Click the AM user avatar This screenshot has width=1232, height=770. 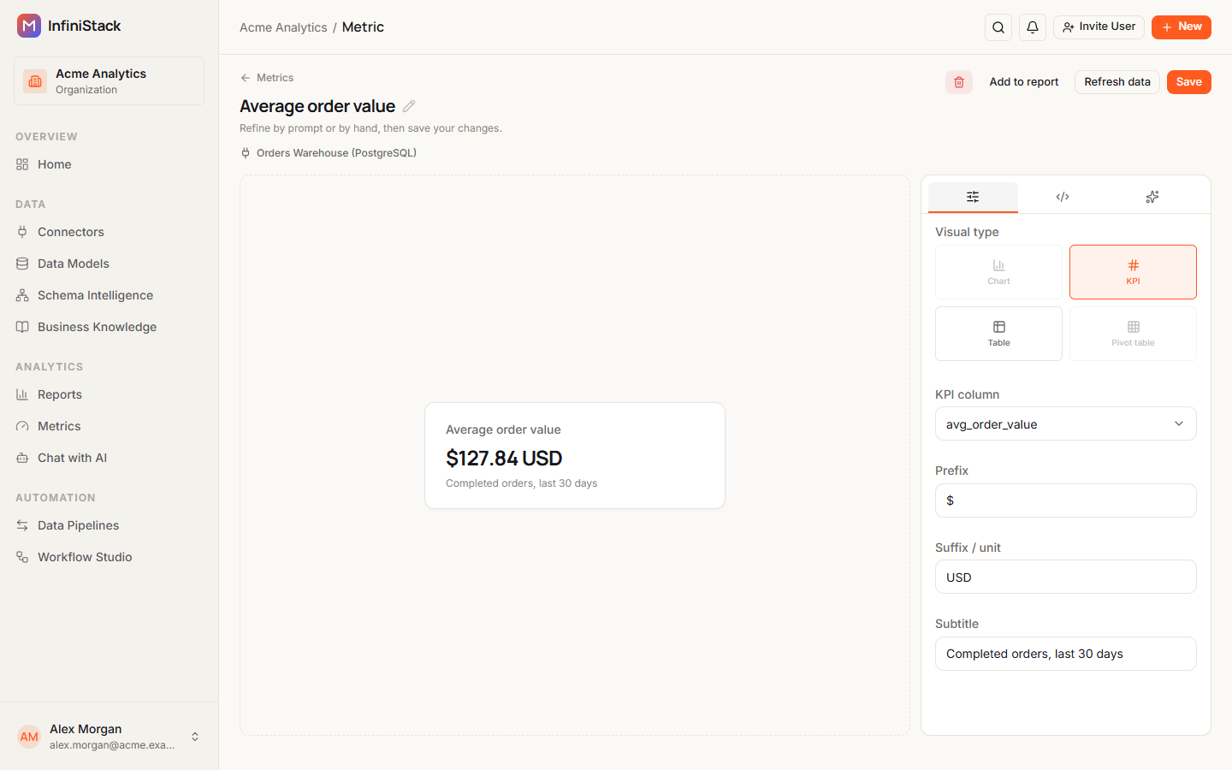coord(29,737)
